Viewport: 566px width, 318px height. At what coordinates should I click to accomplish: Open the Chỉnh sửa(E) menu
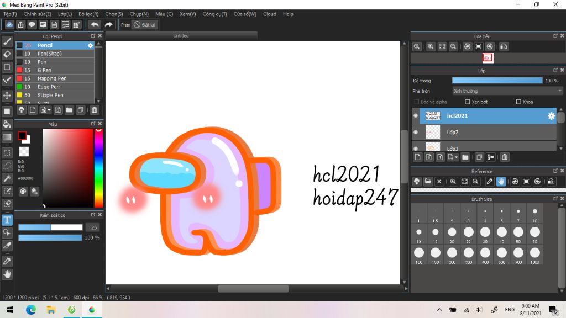(37, 14)
